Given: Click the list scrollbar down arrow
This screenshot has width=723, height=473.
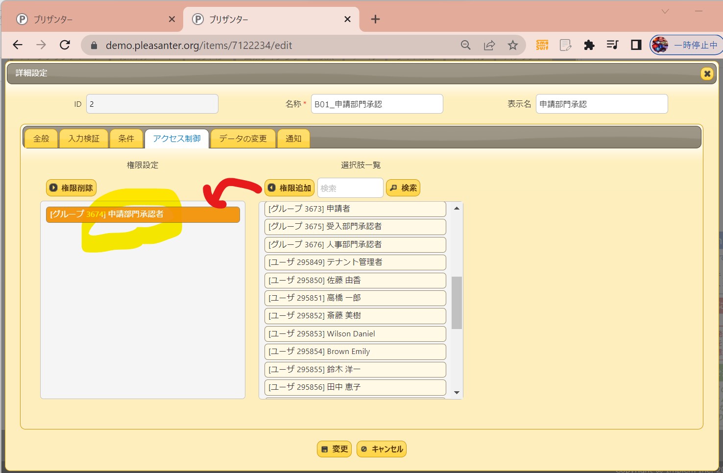Looking at the screenshot, I should [x=457, y=393].
